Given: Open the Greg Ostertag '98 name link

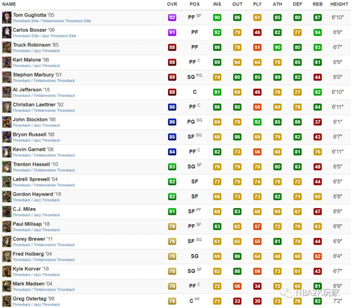Looking at the screenshot, I should pos(33,299).
